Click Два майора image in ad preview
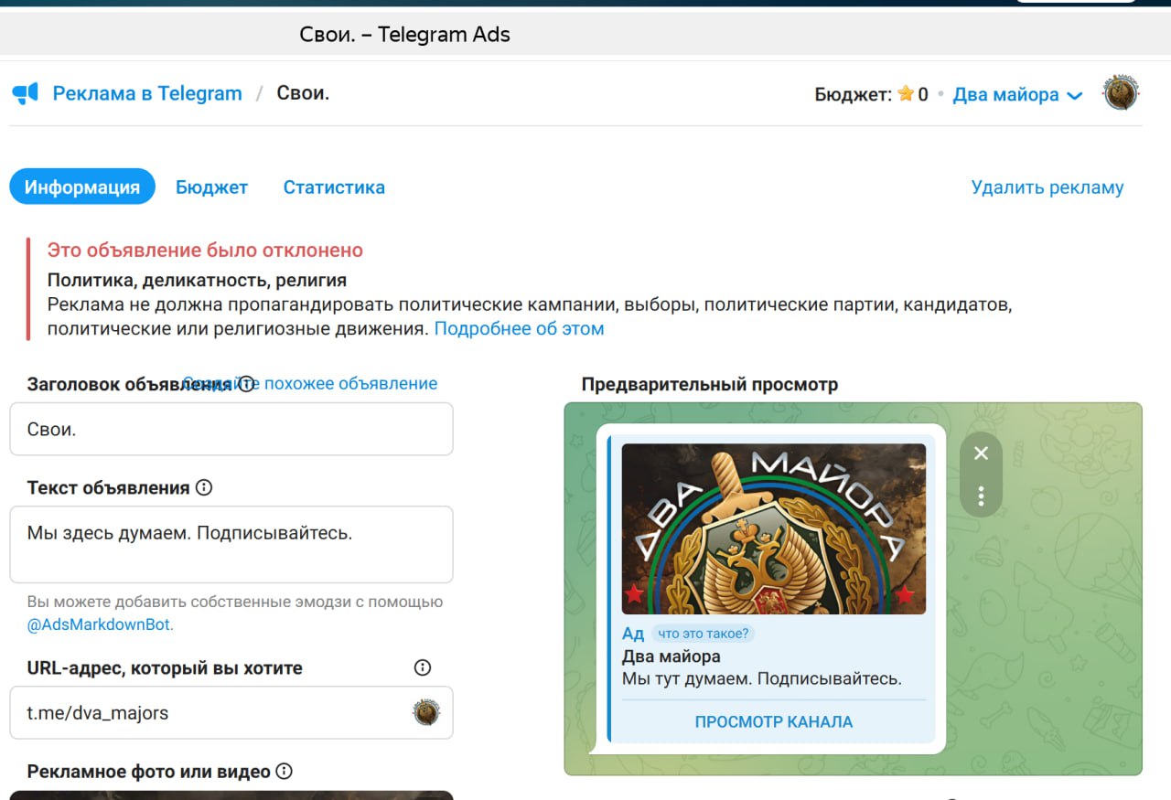The height and width of the screenshot is (800, 1171). tap(774, 528)
